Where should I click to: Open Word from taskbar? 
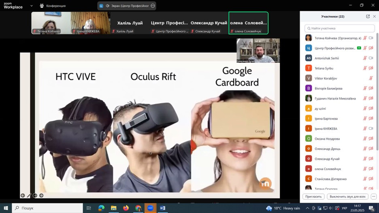pos(163,208)
